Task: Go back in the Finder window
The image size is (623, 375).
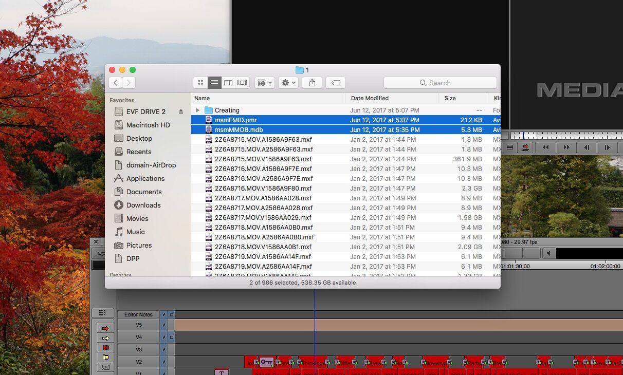Action: click(116, 83)
